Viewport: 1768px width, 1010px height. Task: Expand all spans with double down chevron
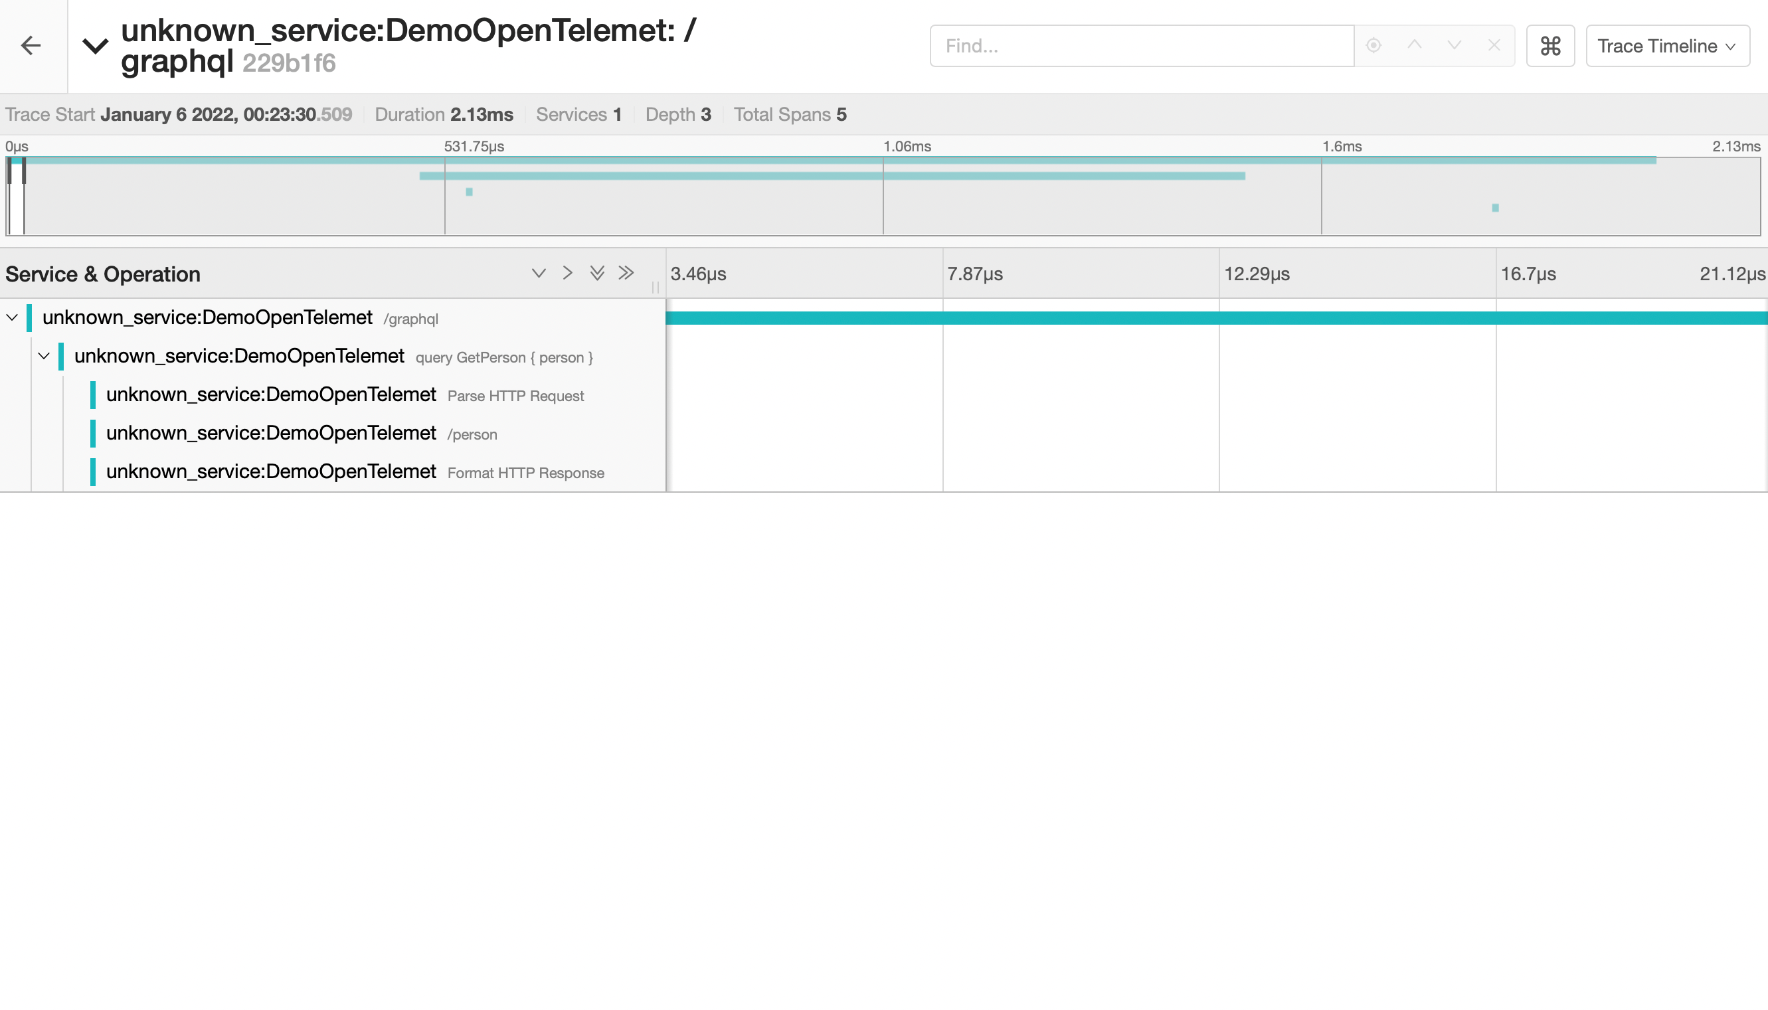click(x=596, y=274)
